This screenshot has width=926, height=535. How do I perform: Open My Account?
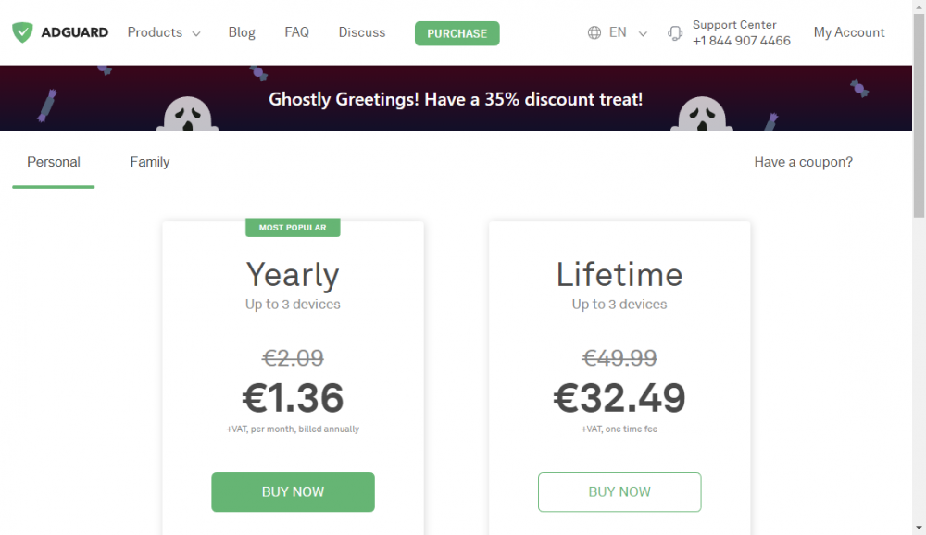pyautogui.click(x=849, y=32)
